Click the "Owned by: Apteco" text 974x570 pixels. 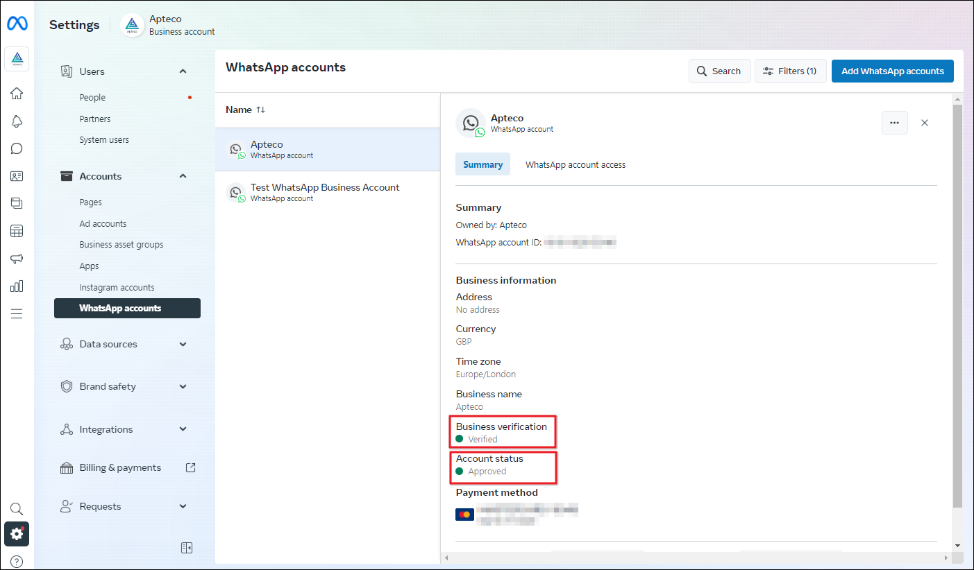click(492, 225)
